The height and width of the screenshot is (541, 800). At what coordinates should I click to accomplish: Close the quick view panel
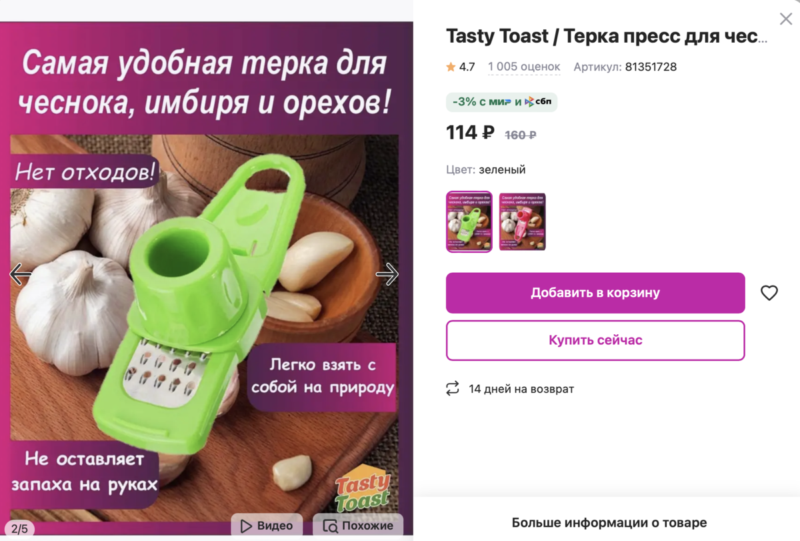coord(786,19)
